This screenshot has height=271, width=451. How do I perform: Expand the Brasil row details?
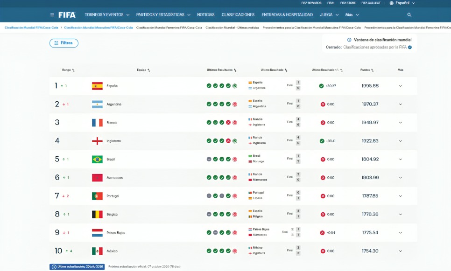pos(401,159)
